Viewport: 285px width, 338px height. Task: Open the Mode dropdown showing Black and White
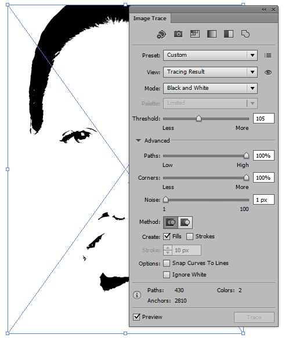coord(210,88)
